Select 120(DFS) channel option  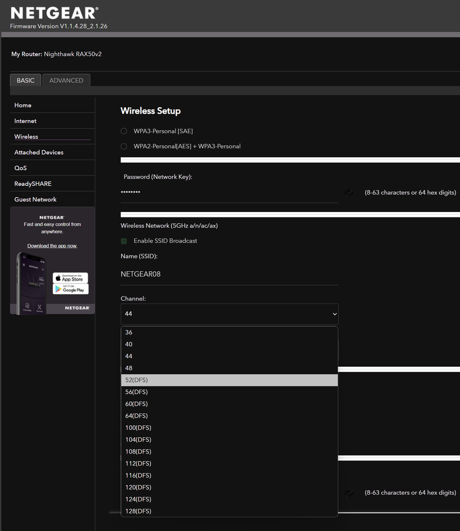pos(229,487)
